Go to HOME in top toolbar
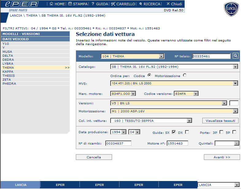Image resolution: width=241 pixels, height=189 pixels. point(57,4)
